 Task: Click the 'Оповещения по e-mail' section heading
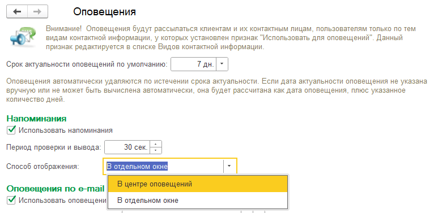(56, 189)
